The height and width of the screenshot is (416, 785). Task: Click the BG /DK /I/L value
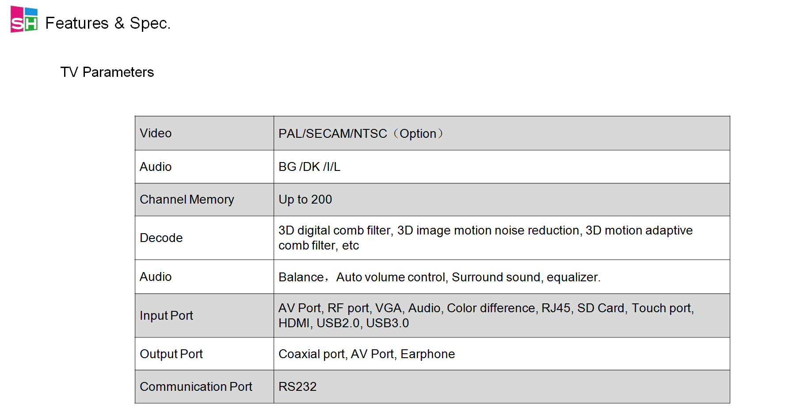pos(309,166)
